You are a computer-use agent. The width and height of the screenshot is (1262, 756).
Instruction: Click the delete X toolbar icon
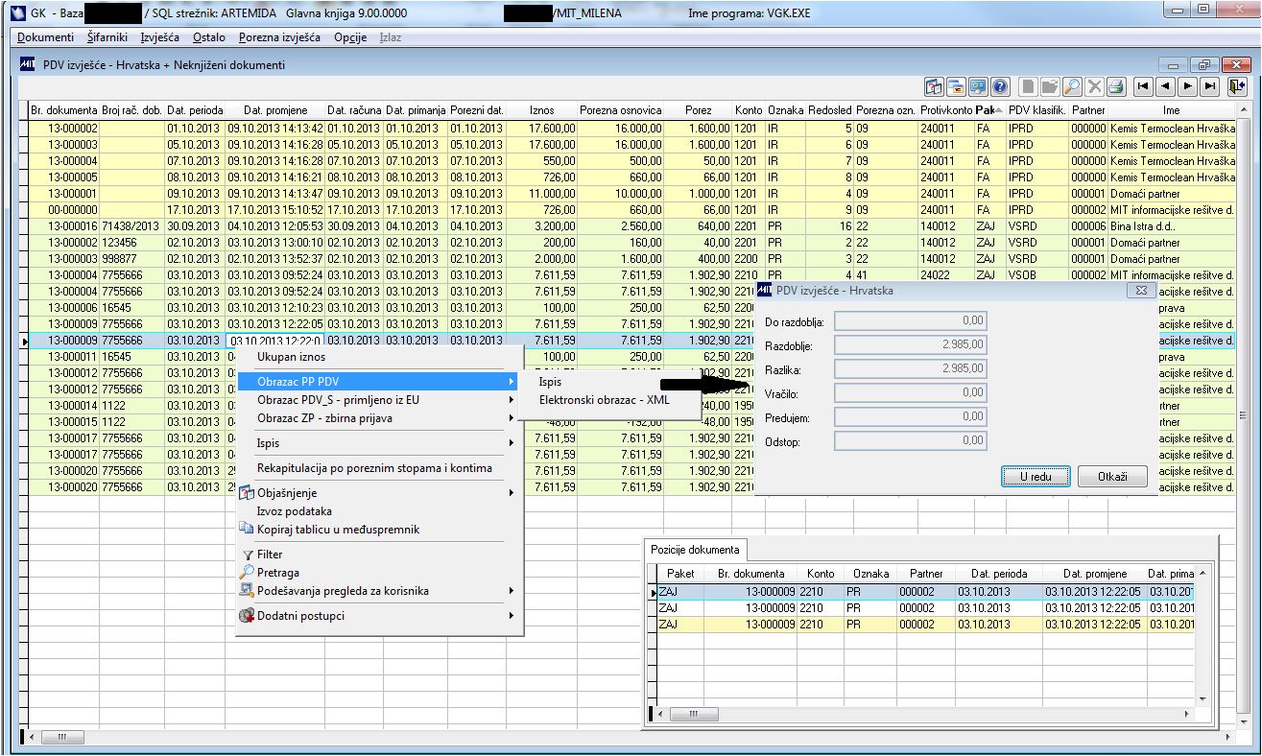click(x=1094, y=86)
